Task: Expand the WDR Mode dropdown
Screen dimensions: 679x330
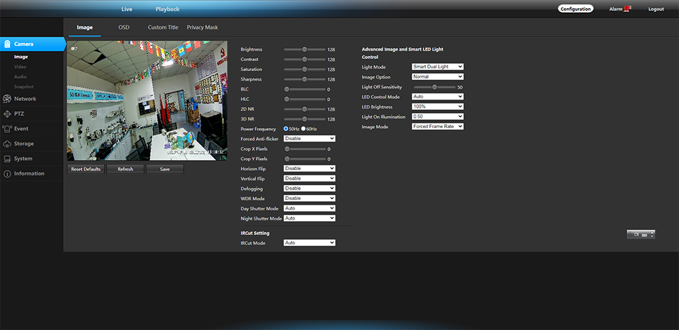Action: tap(310, 199)
